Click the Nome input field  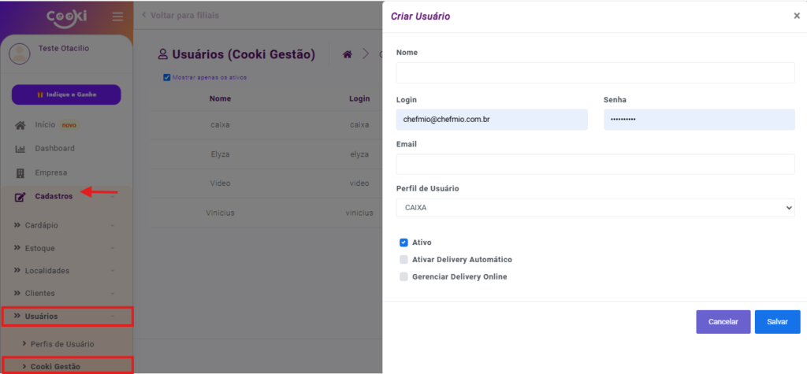595,73
